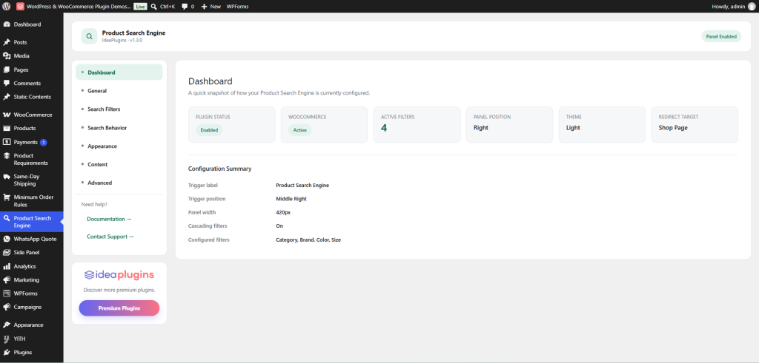Click the Appearance paintbrush sidebar icon
The image size is (759, 363).
(x=7, y=325)
